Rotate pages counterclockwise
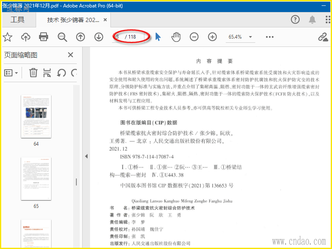The width and height of the screenshot is (332, 249). point(61,73)
